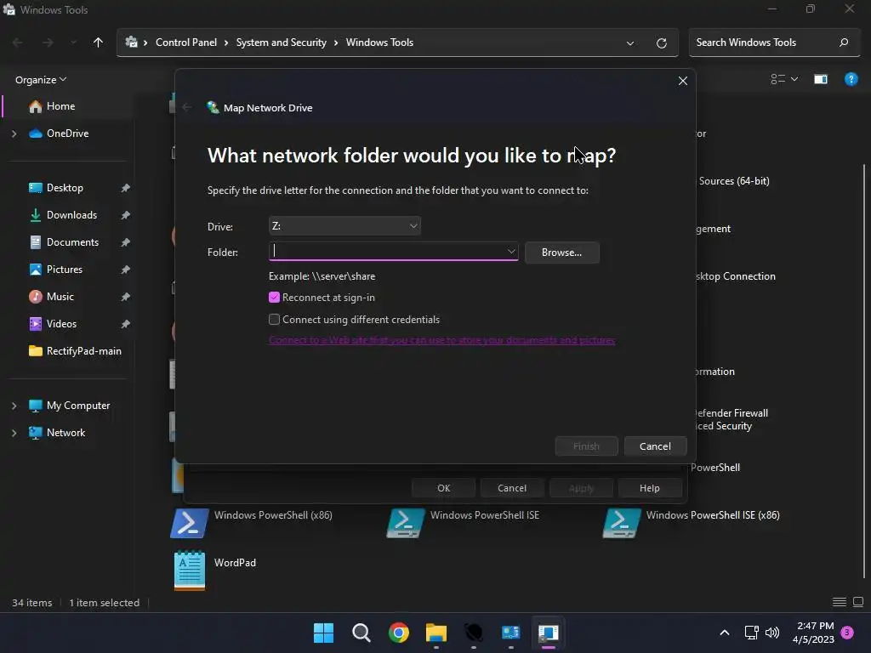Show hidden system tray icons
The height and width of the screenshot is (653, 871).
pyautogui.click(x=725, y=633)
